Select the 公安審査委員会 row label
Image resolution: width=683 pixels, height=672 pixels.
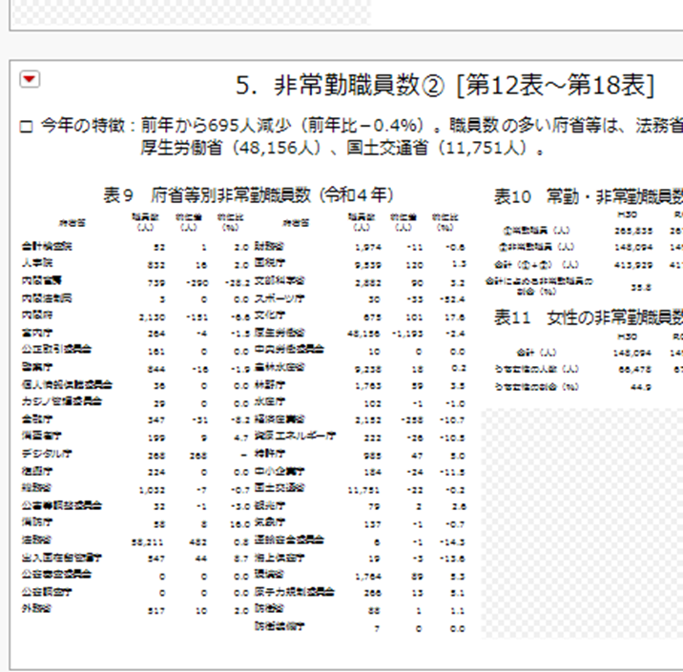[x=56, y=574]
